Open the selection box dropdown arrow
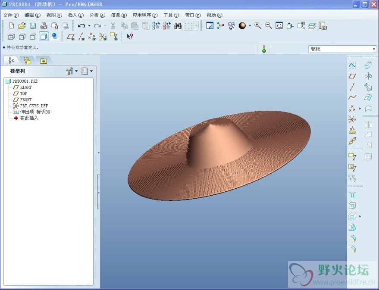379x290 pixels. pyautogui.click(x=196, y=25)
